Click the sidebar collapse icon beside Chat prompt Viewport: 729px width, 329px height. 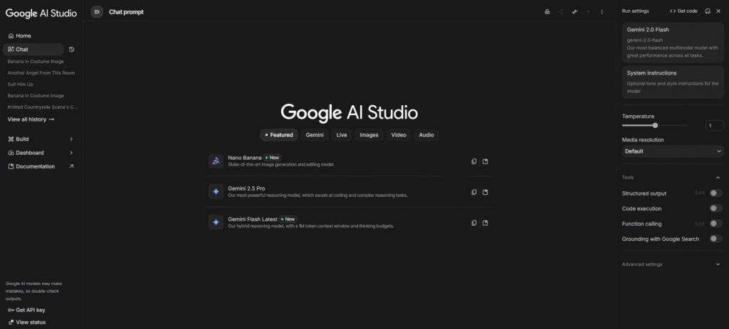click(x=97, y=11)
